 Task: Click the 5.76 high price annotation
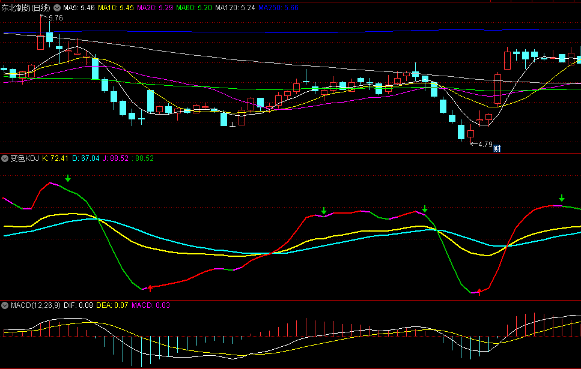(56, 18)
